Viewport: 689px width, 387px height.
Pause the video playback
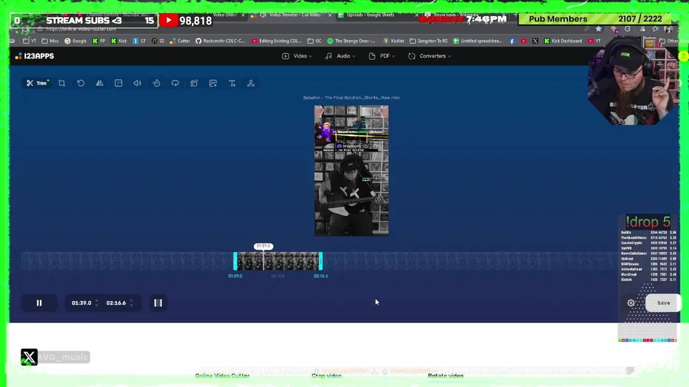tap(39, 303)
